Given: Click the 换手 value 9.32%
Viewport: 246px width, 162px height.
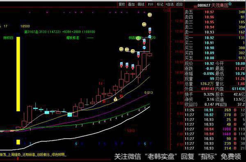Looking at the screenshot, I should 209,94.
